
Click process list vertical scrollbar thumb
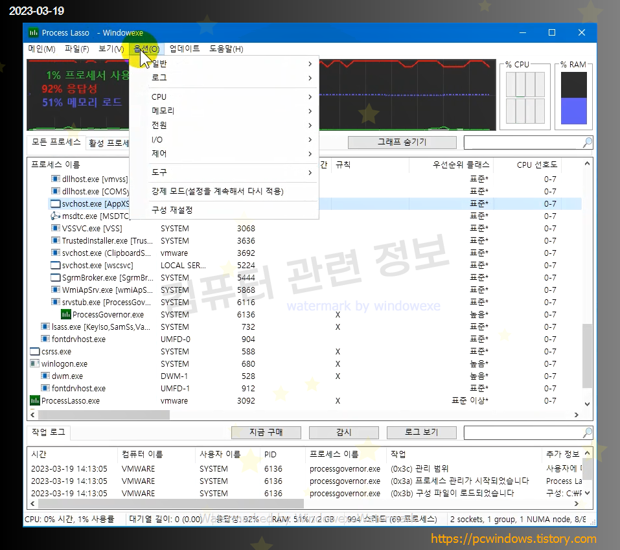pos(587,356)
